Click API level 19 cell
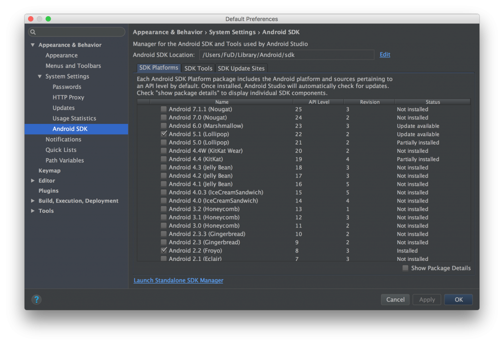Screen dimensions: 504x345 (x=299, y=159)
